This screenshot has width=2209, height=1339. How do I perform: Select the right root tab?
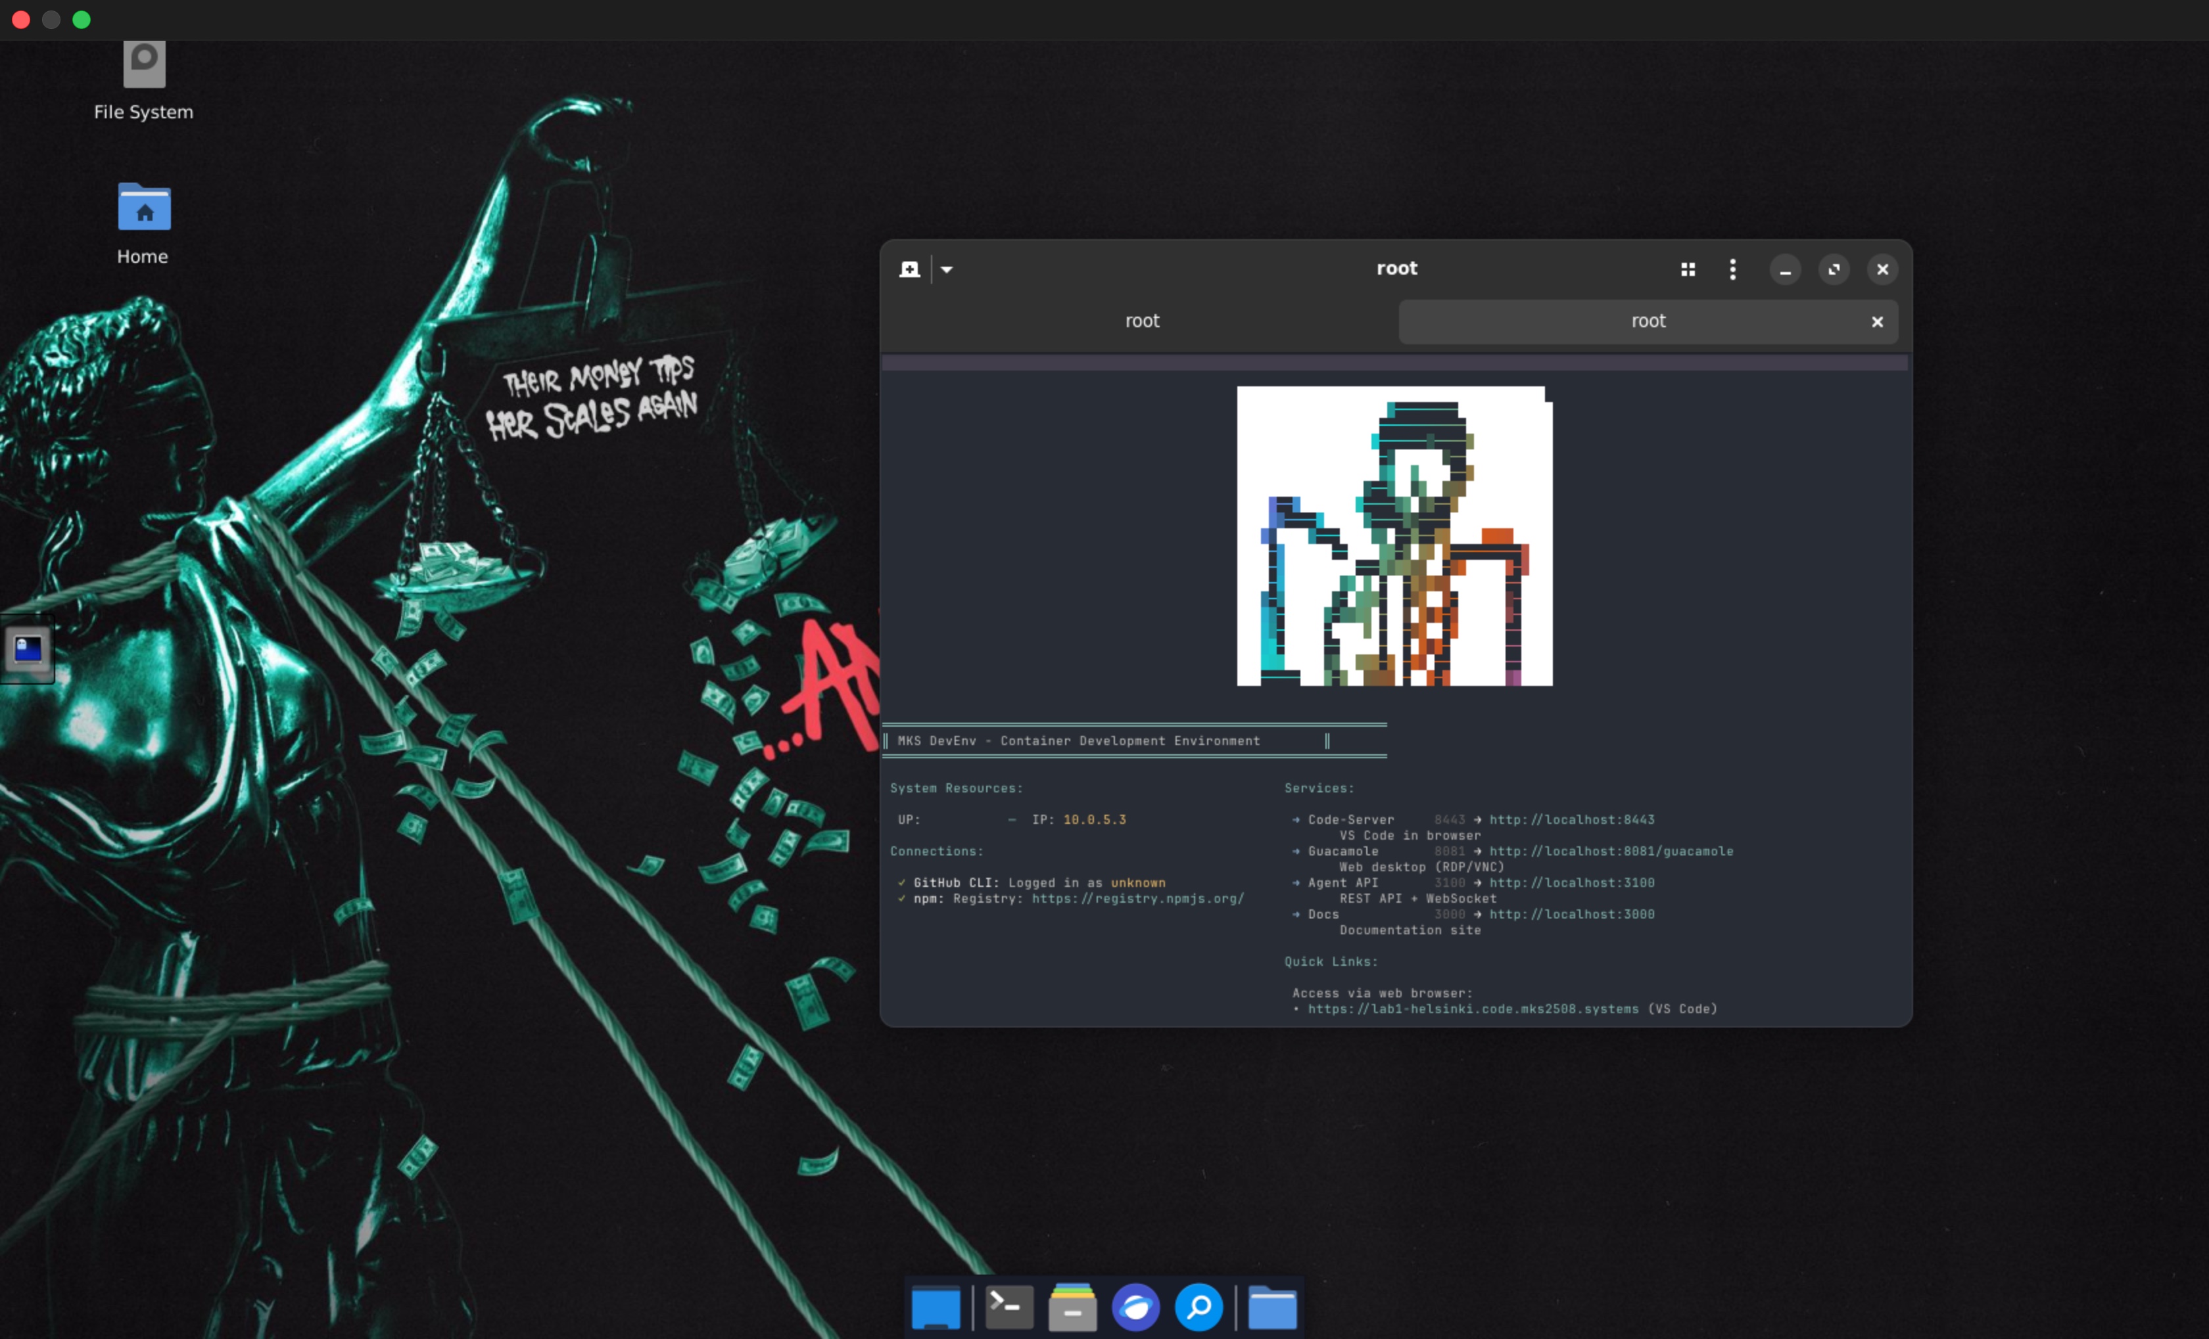(1648, 321)
